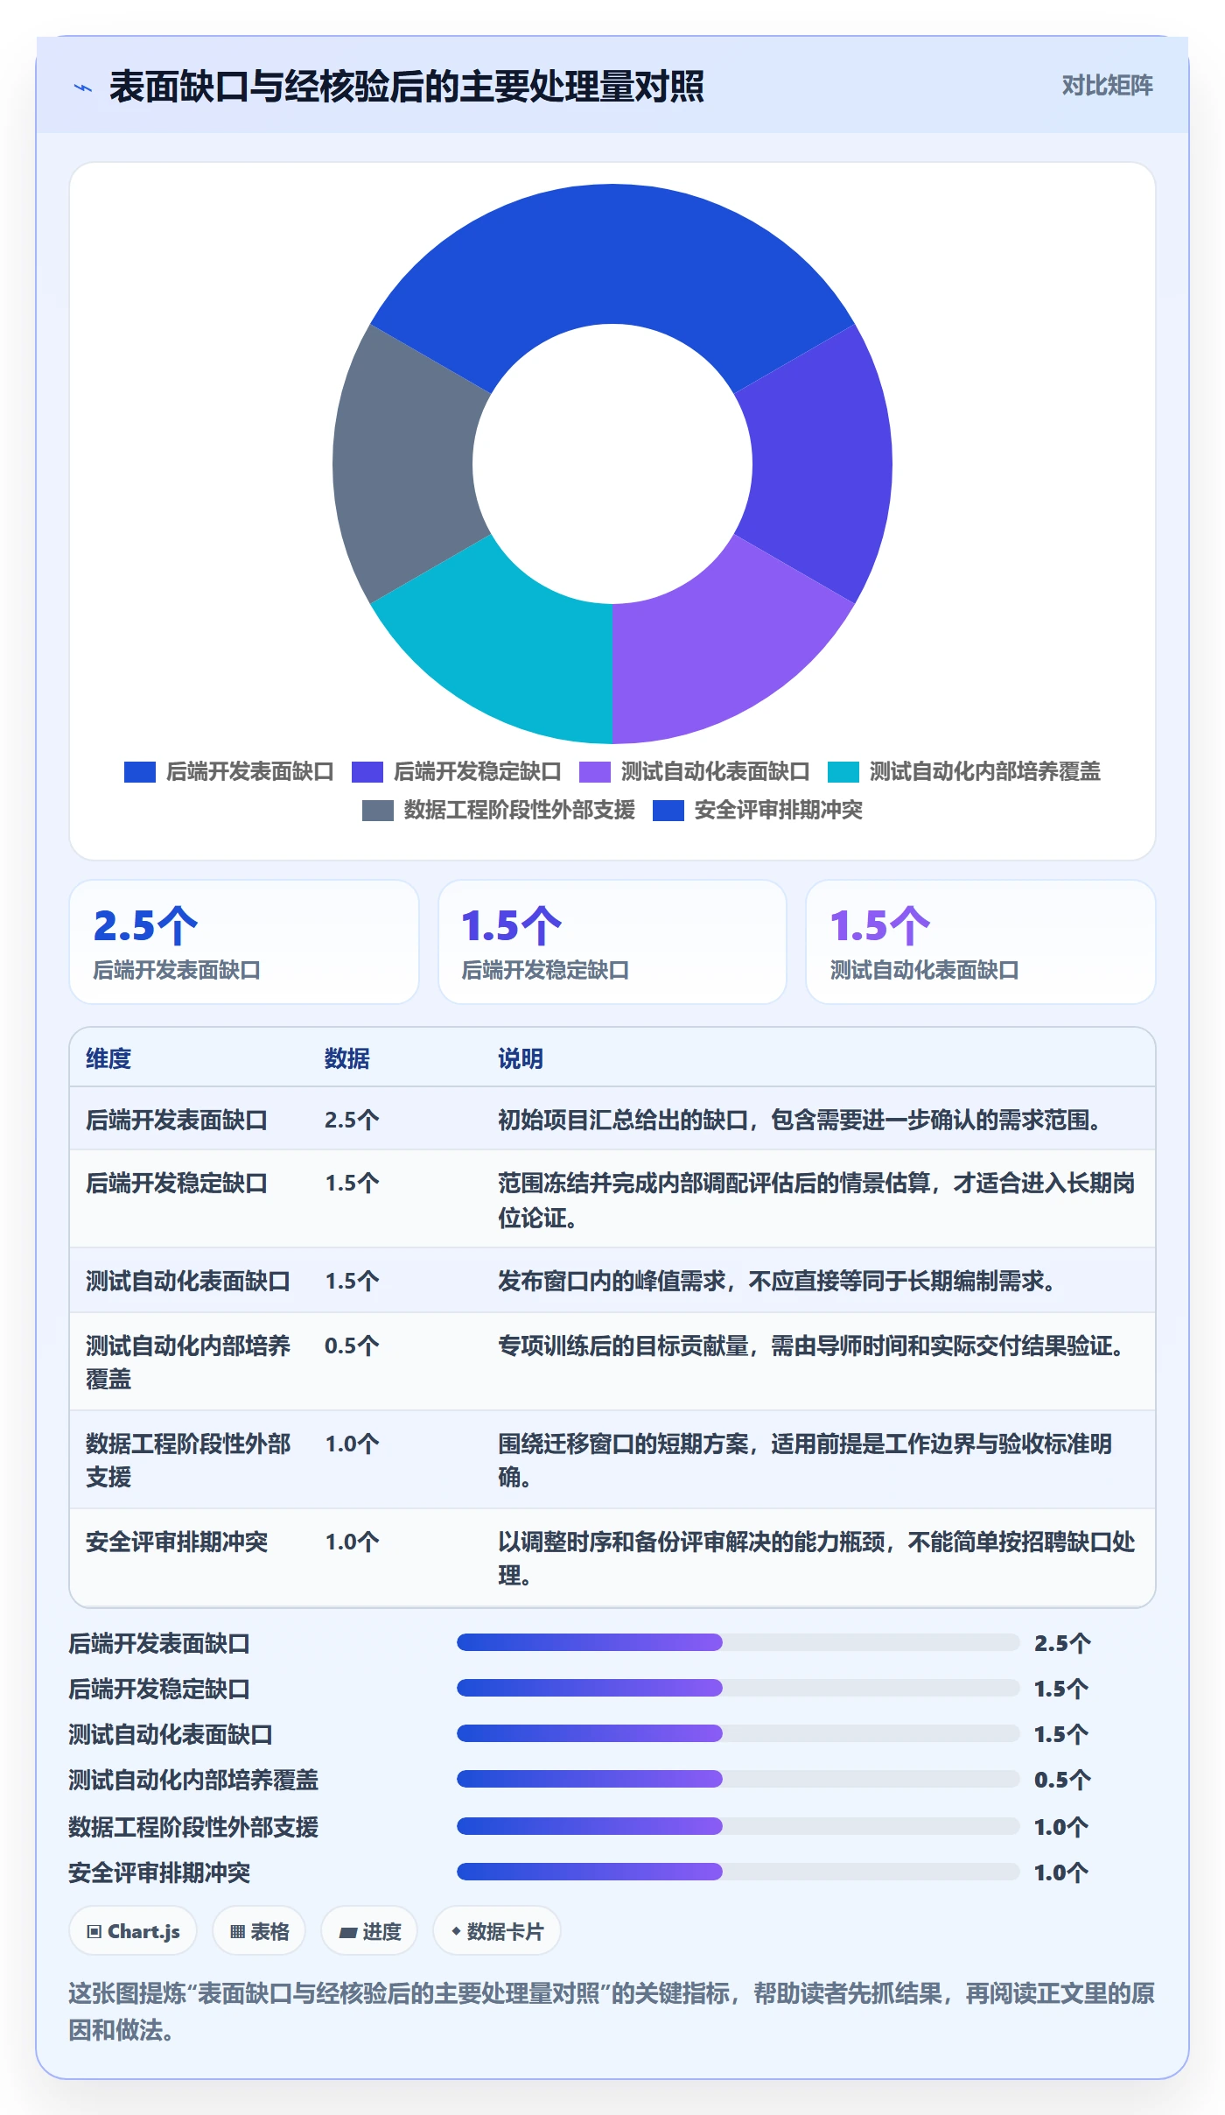The image size is (1225, 2115).
Task: Click the 对比矩阵 label in header
Action: (1107, 86)
